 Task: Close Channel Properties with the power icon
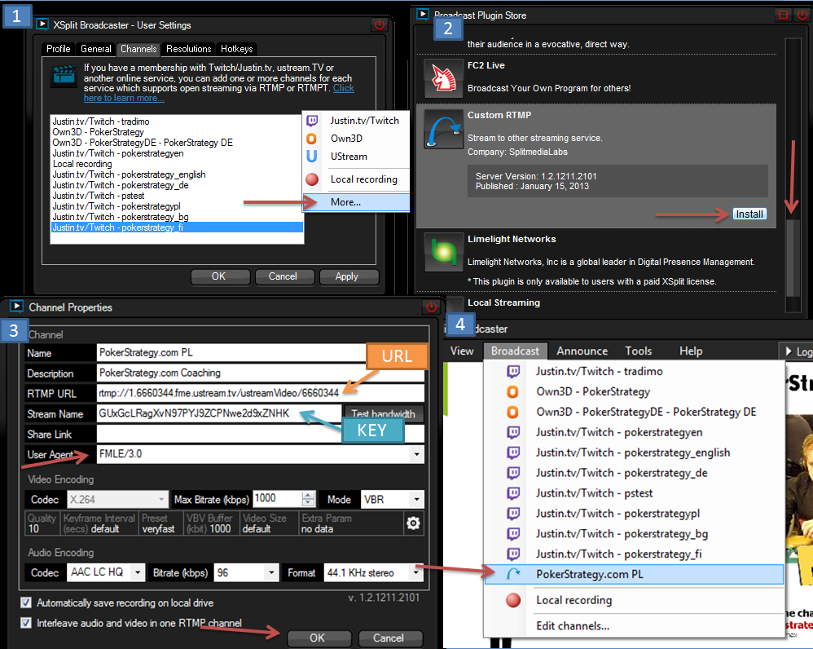432,307
